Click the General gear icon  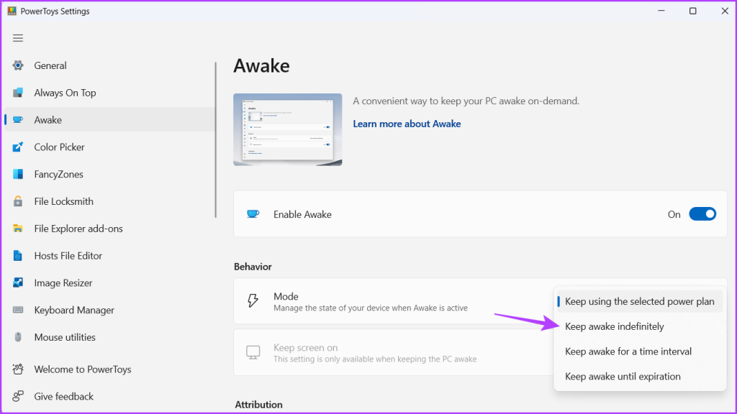(18, 65)
